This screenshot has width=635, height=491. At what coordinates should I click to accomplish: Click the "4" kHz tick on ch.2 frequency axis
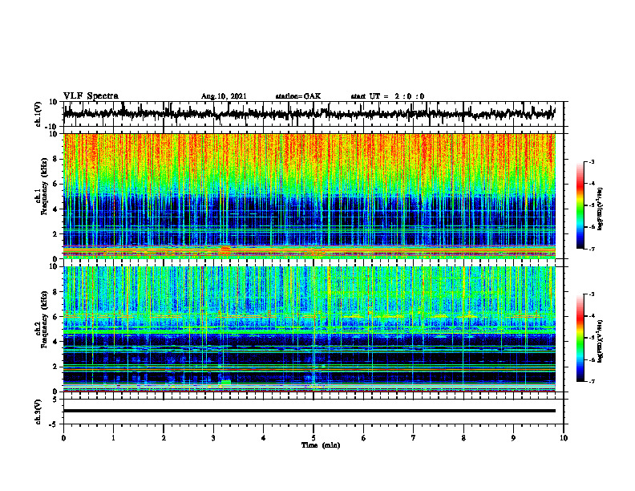[x=56, y=342]
